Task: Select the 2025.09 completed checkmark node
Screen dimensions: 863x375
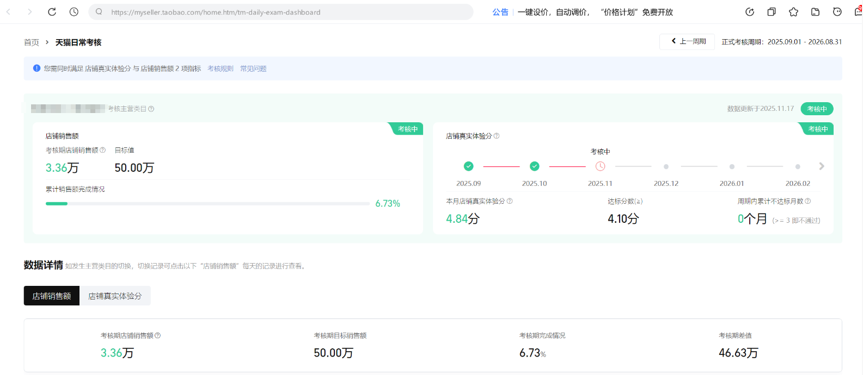Action: point(468,166)
